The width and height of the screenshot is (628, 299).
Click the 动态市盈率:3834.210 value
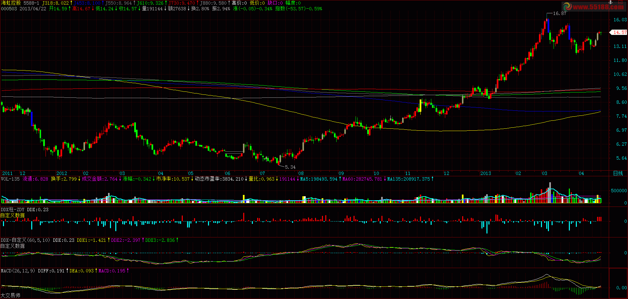(x=219, y=179)
